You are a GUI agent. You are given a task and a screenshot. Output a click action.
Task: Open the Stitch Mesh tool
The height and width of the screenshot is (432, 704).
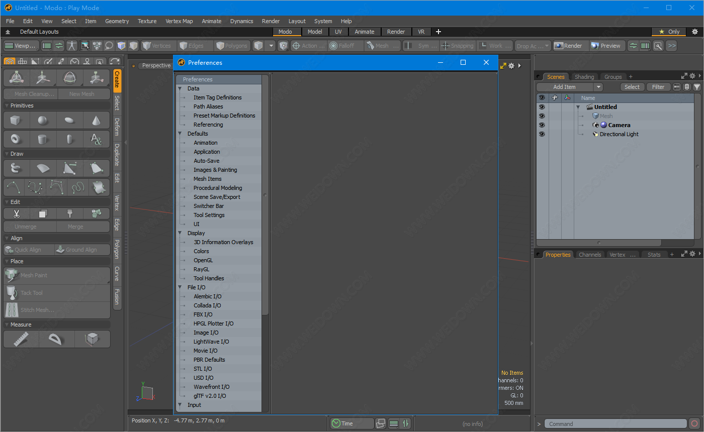pyautogui.click(x=57, y=310)
